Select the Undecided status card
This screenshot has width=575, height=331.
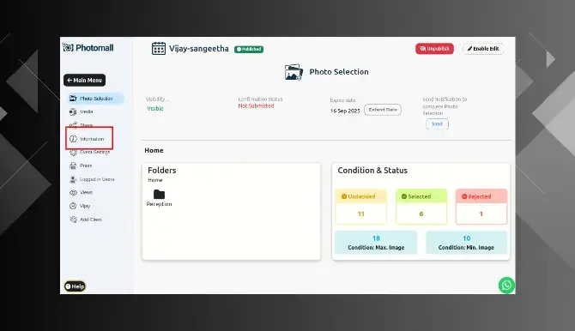pos(360,207)
